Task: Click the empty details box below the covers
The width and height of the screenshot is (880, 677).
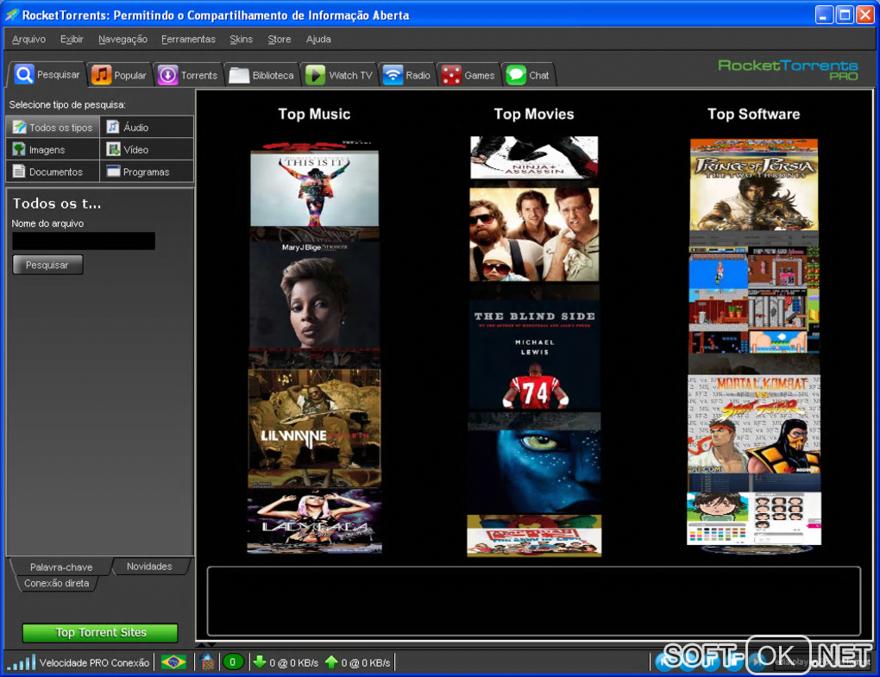Action: 534,601
